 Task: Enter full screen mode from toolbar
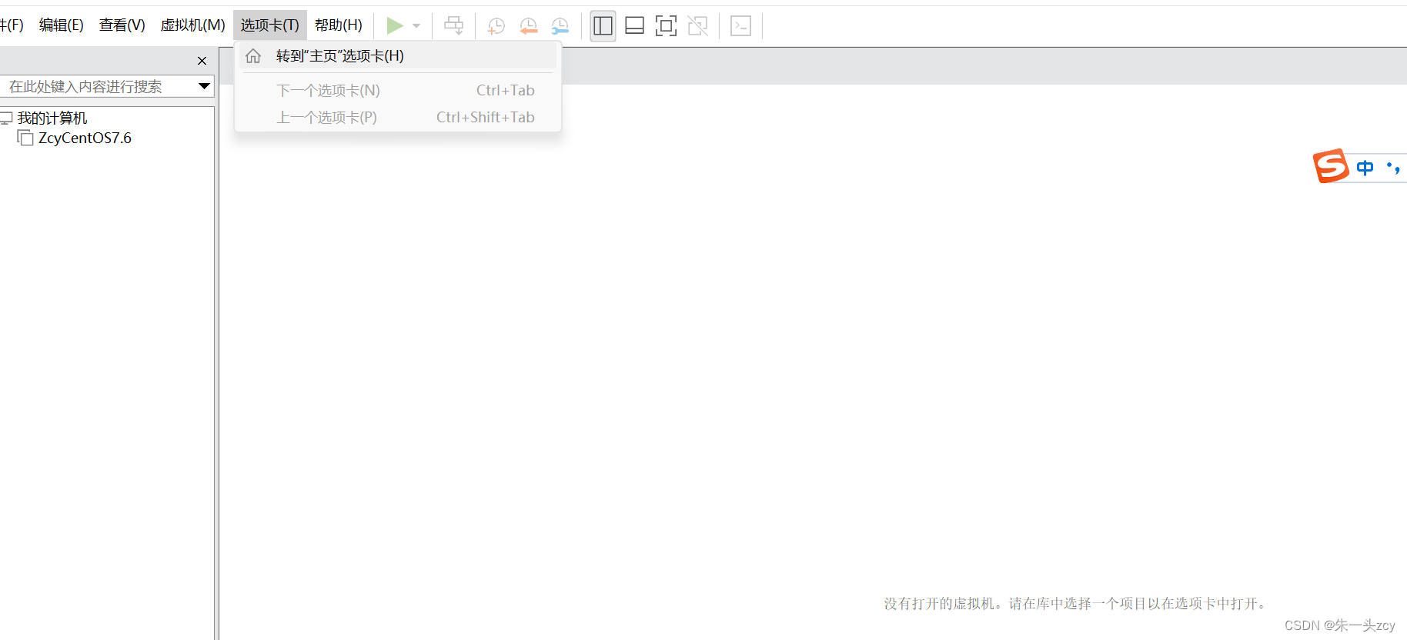(666, 25)
